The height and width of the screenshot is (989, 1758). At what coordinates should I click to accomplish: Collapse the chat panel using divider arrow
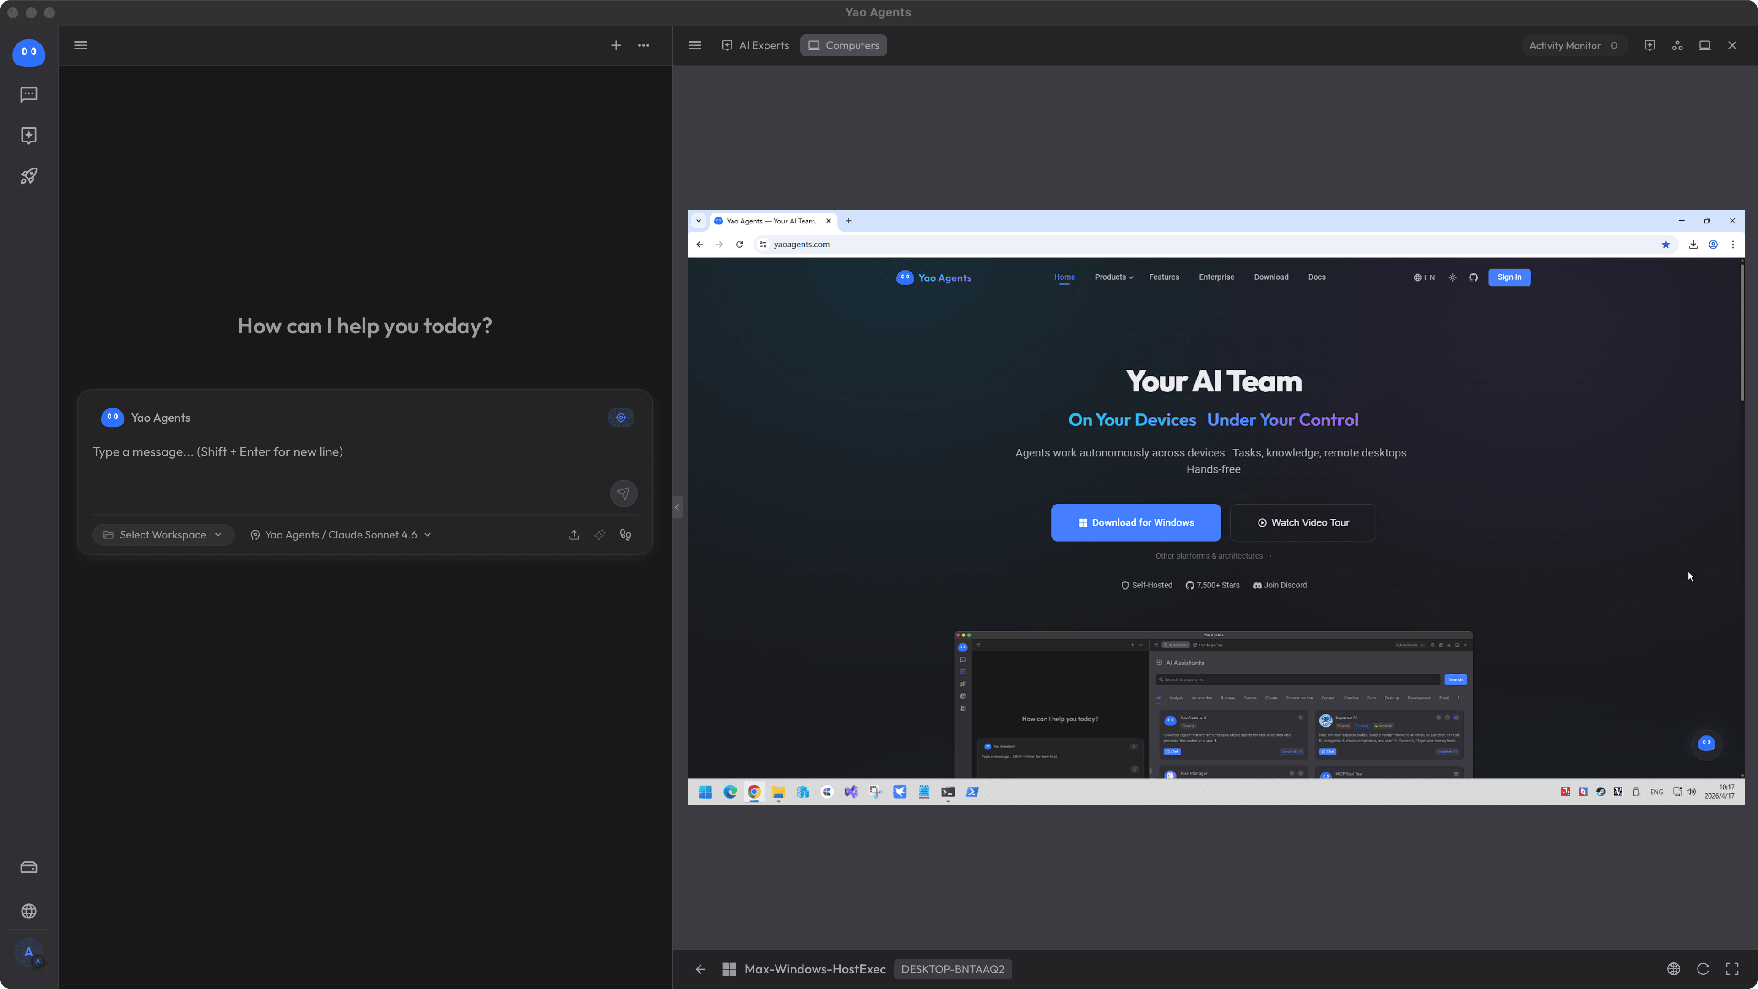pos(677,507)
